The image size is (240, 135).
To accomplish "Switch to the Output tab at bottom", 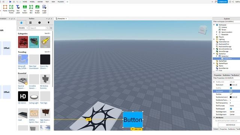I will point(216,129).
